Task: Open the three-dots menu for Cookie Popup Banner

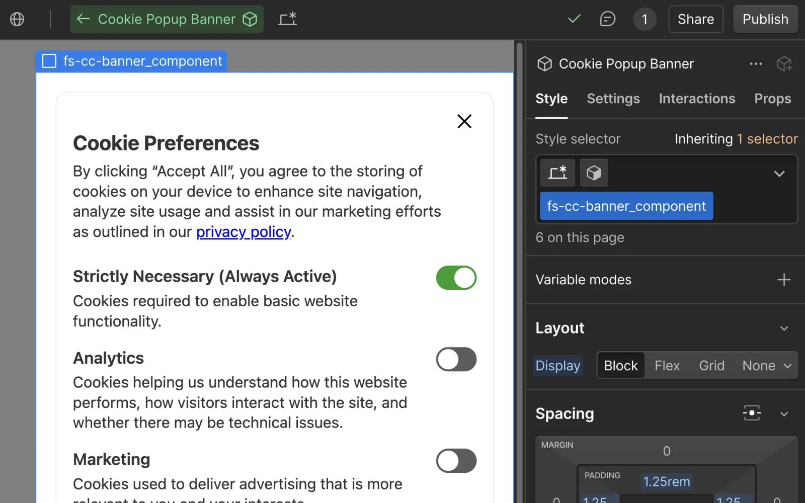Action: tap(756, 64)
